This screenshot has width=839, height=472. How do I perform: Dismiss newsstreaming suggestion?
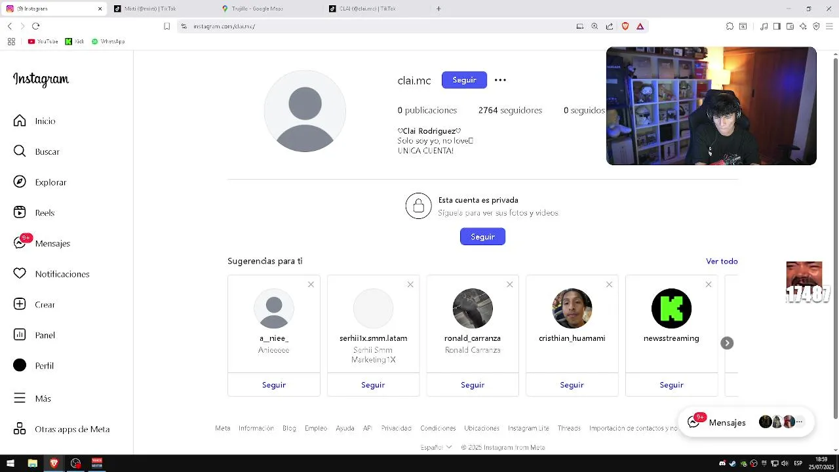(x=708, y=285)
